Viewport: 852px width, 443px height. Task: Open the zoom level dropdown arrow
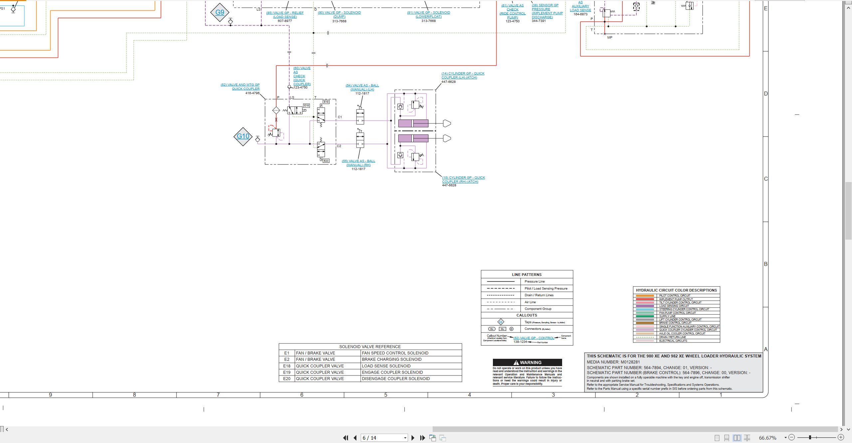click(x=785, y=438)
